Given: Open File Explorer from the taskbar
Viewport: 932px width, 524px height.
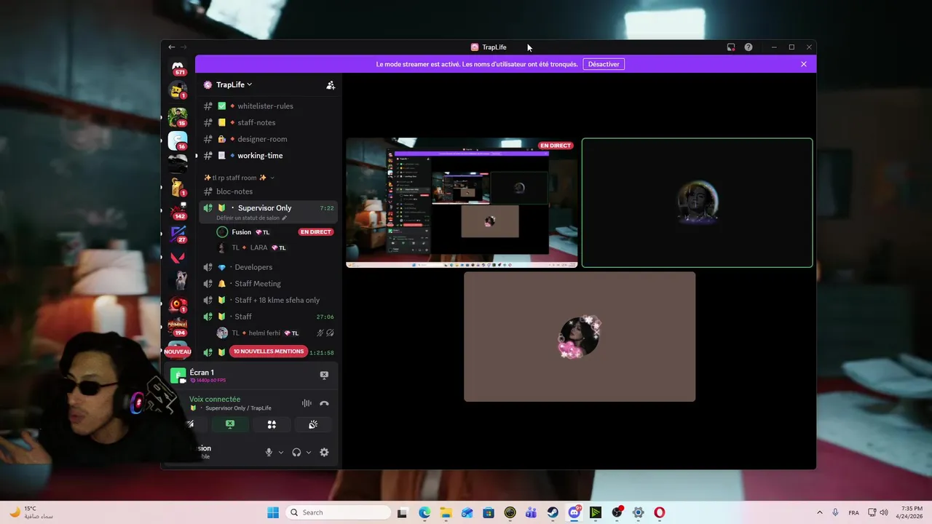Looking at the screenshot, I should [446, 512].
